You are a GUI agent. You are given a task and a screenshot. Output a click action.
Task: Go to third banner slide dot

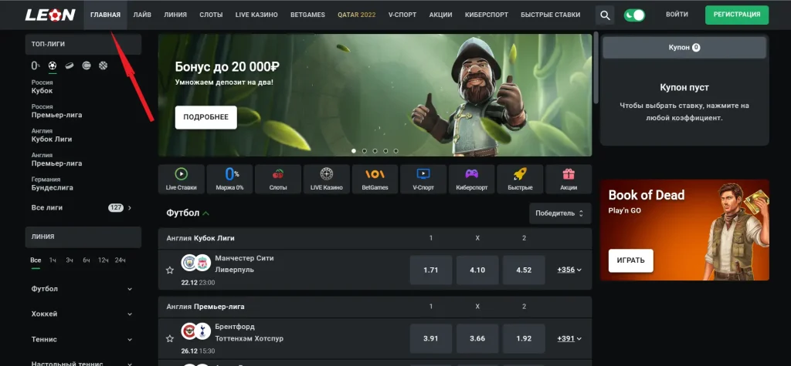pyautogui.click(x=375, y=151)
